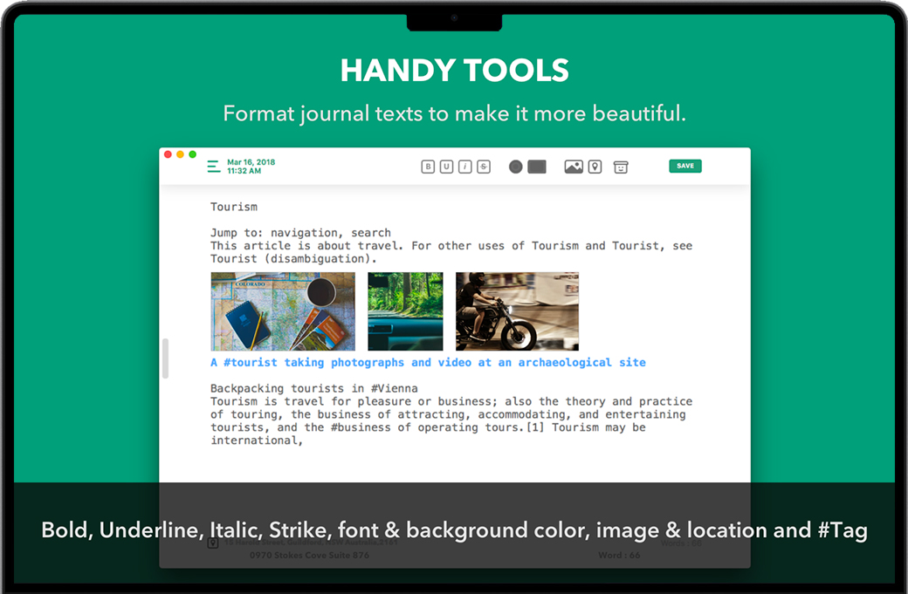Click the Mar 16, 2018 date label
Image resolution: width=908 pixels, height=594 pixels.
251,162
